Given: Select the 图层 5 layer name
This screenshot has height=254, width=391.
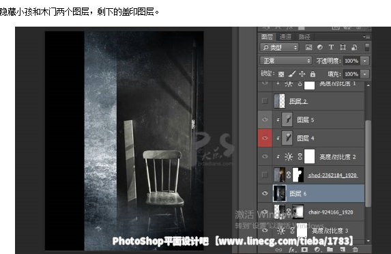Looking at the screenshot, I should [x=306, y=119].
